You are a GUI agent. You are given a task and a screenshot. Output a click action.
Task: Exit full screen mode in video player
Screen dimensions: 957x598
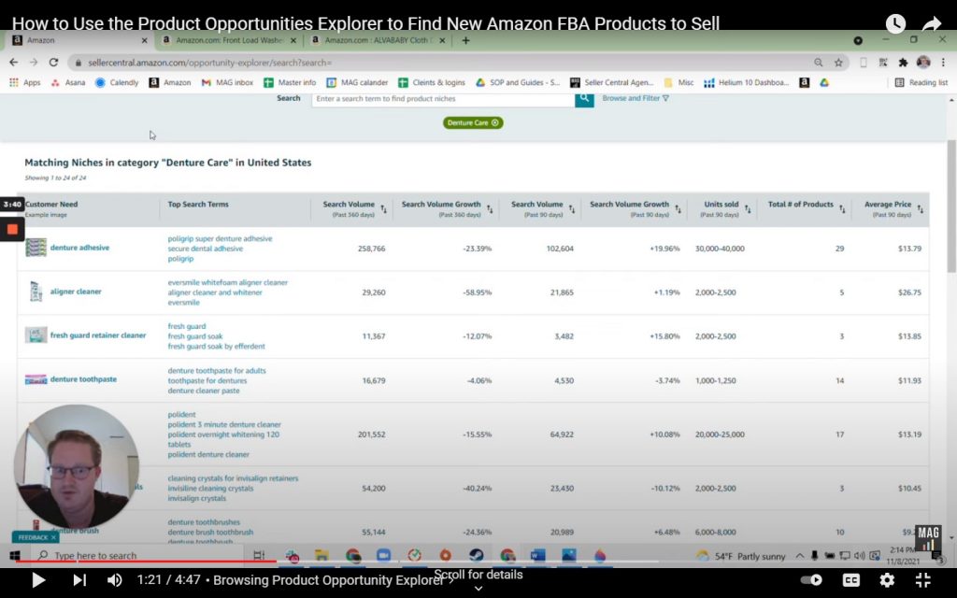point(922,579)
